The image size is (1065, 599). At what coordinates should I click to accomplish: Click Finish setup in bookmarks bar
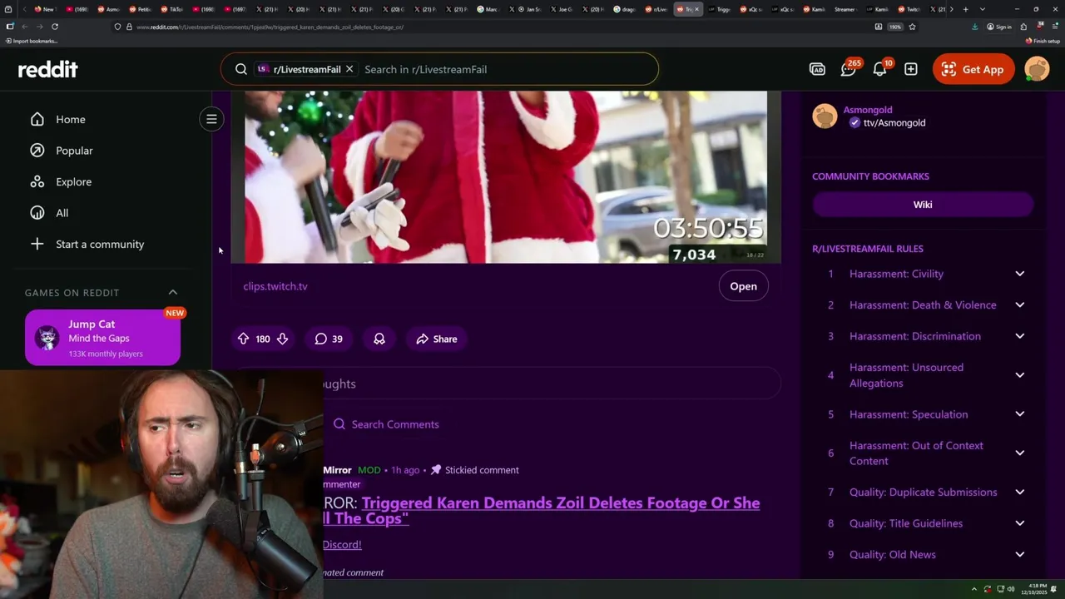[1043, 41]
